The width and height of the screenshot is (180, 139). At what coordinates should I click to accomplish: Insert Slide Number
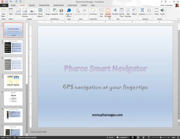128,13
